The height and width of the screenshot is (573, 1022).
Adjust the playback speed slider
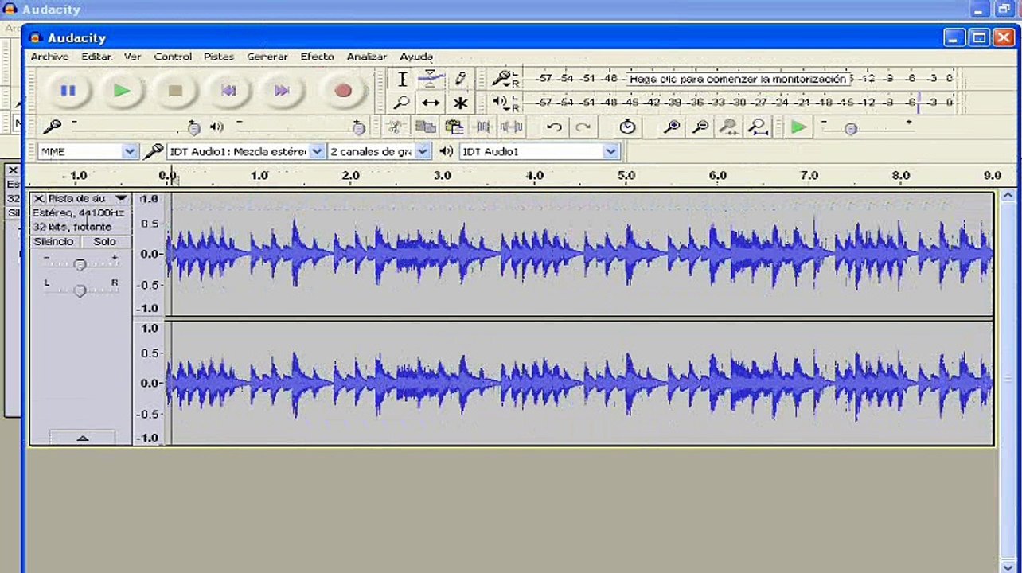[851, 129]
